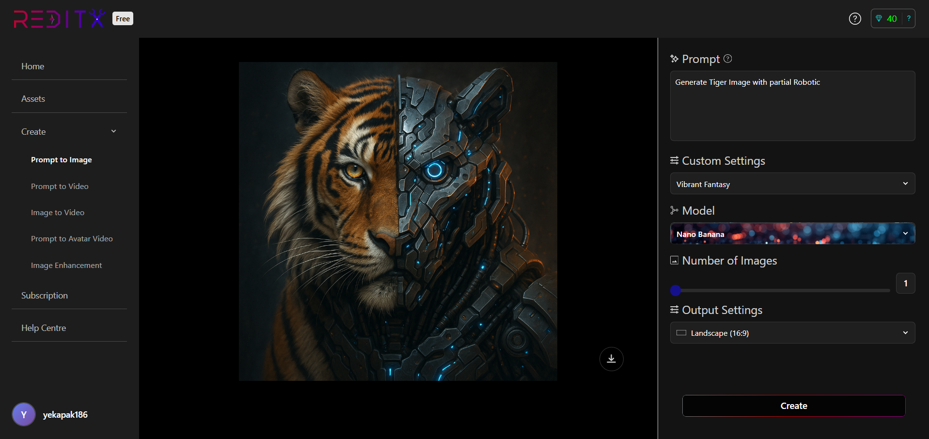This screenshot has width=929, height=439.
Task: Open the Nano Banana model dropdown
Action: click(x=792, y=234)
